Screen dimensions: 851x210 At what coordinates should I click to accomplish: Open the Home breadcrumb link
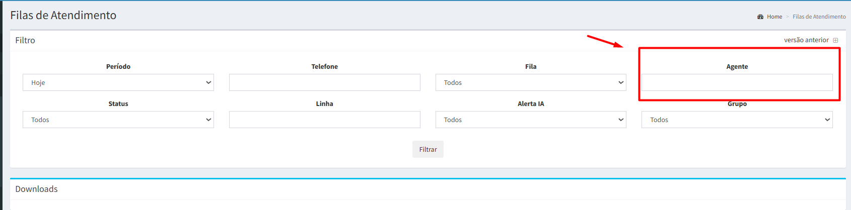coord(774,17)
